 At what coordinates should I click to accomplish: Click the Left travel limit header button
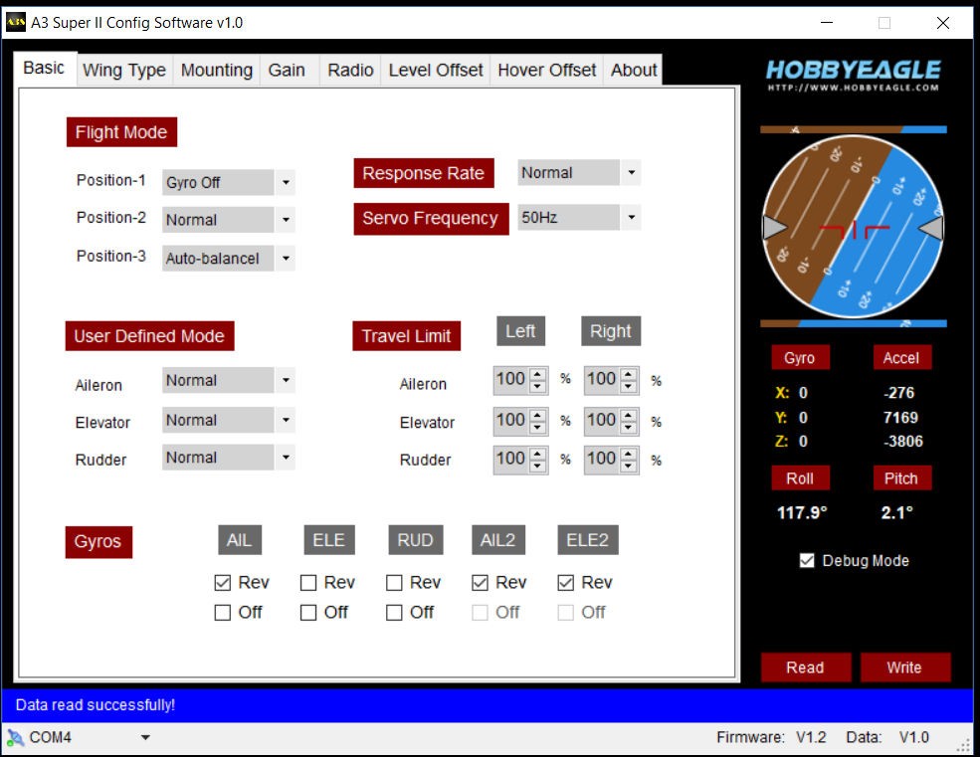pyautogui.click(x=520, y=331)
